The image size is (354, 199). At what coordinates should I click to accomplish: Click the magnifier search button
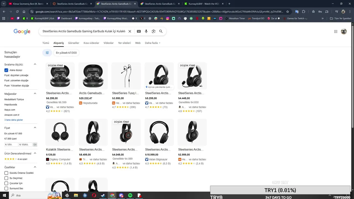(x=161, y=32)
